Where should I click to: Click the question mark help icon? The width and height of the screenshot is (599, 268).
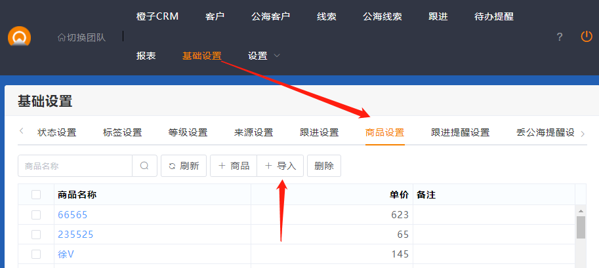point(560,37)
